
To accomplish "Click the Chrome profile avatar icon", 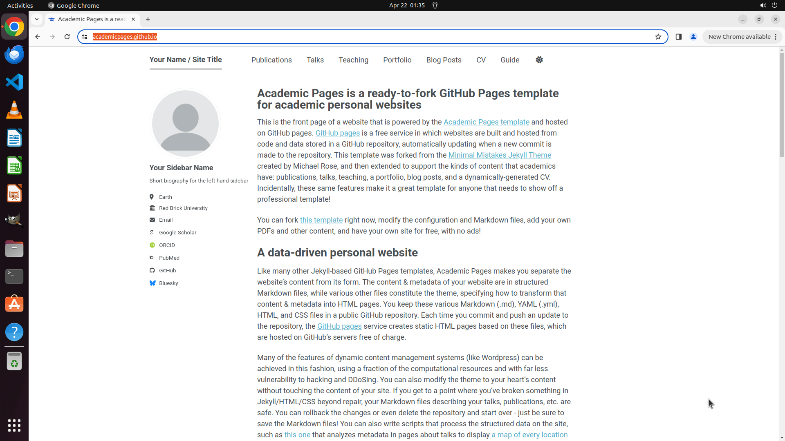I will pos(693,37).
